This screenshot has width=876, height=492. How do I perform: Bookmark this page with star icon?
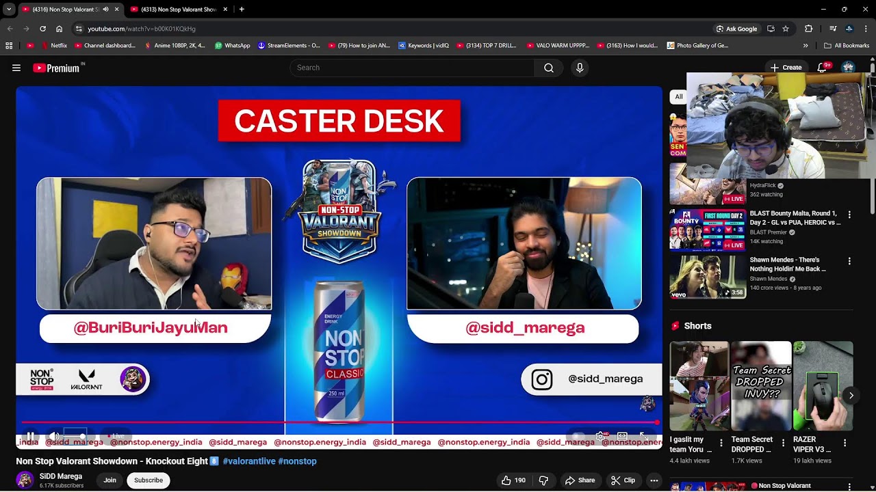[786, 29]
